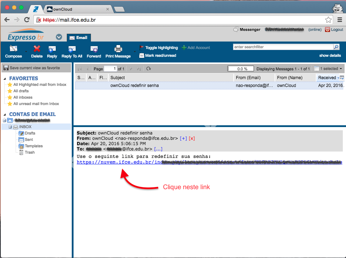This screenshot has width=346, height=258.
Task: Open All drafts favorite
Action: tap(21, 91)
